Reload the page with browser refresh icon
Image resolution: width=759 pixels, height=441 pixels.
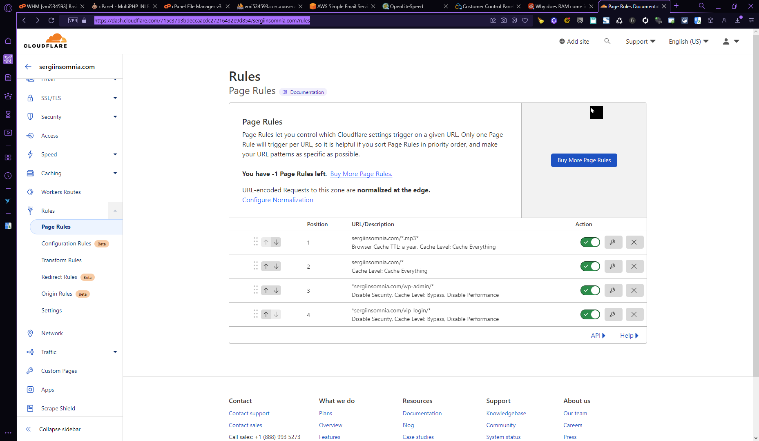(51, 20)
